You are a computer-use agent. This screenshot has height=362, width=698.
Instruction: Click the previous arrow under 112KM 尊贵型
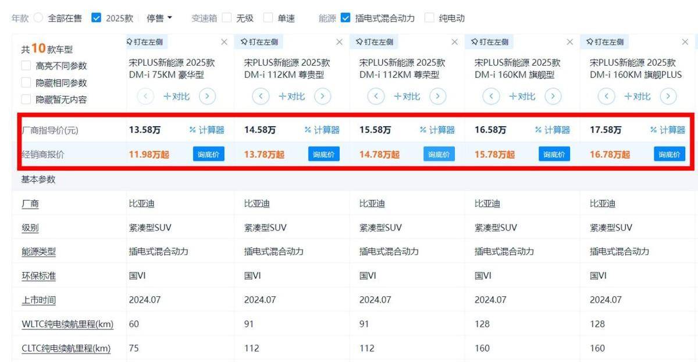[x=261, y=96]
